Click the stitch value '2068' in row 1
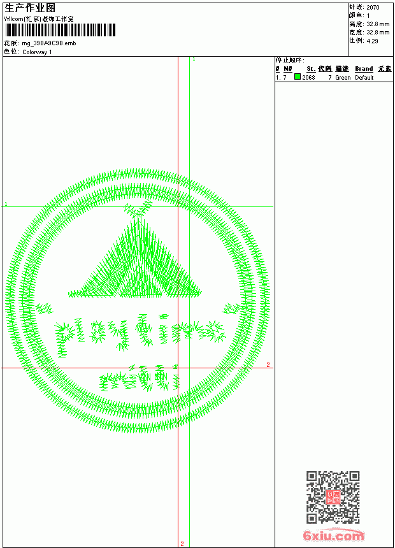This screenshot has width=395, height=548. [x=308, y=78]
